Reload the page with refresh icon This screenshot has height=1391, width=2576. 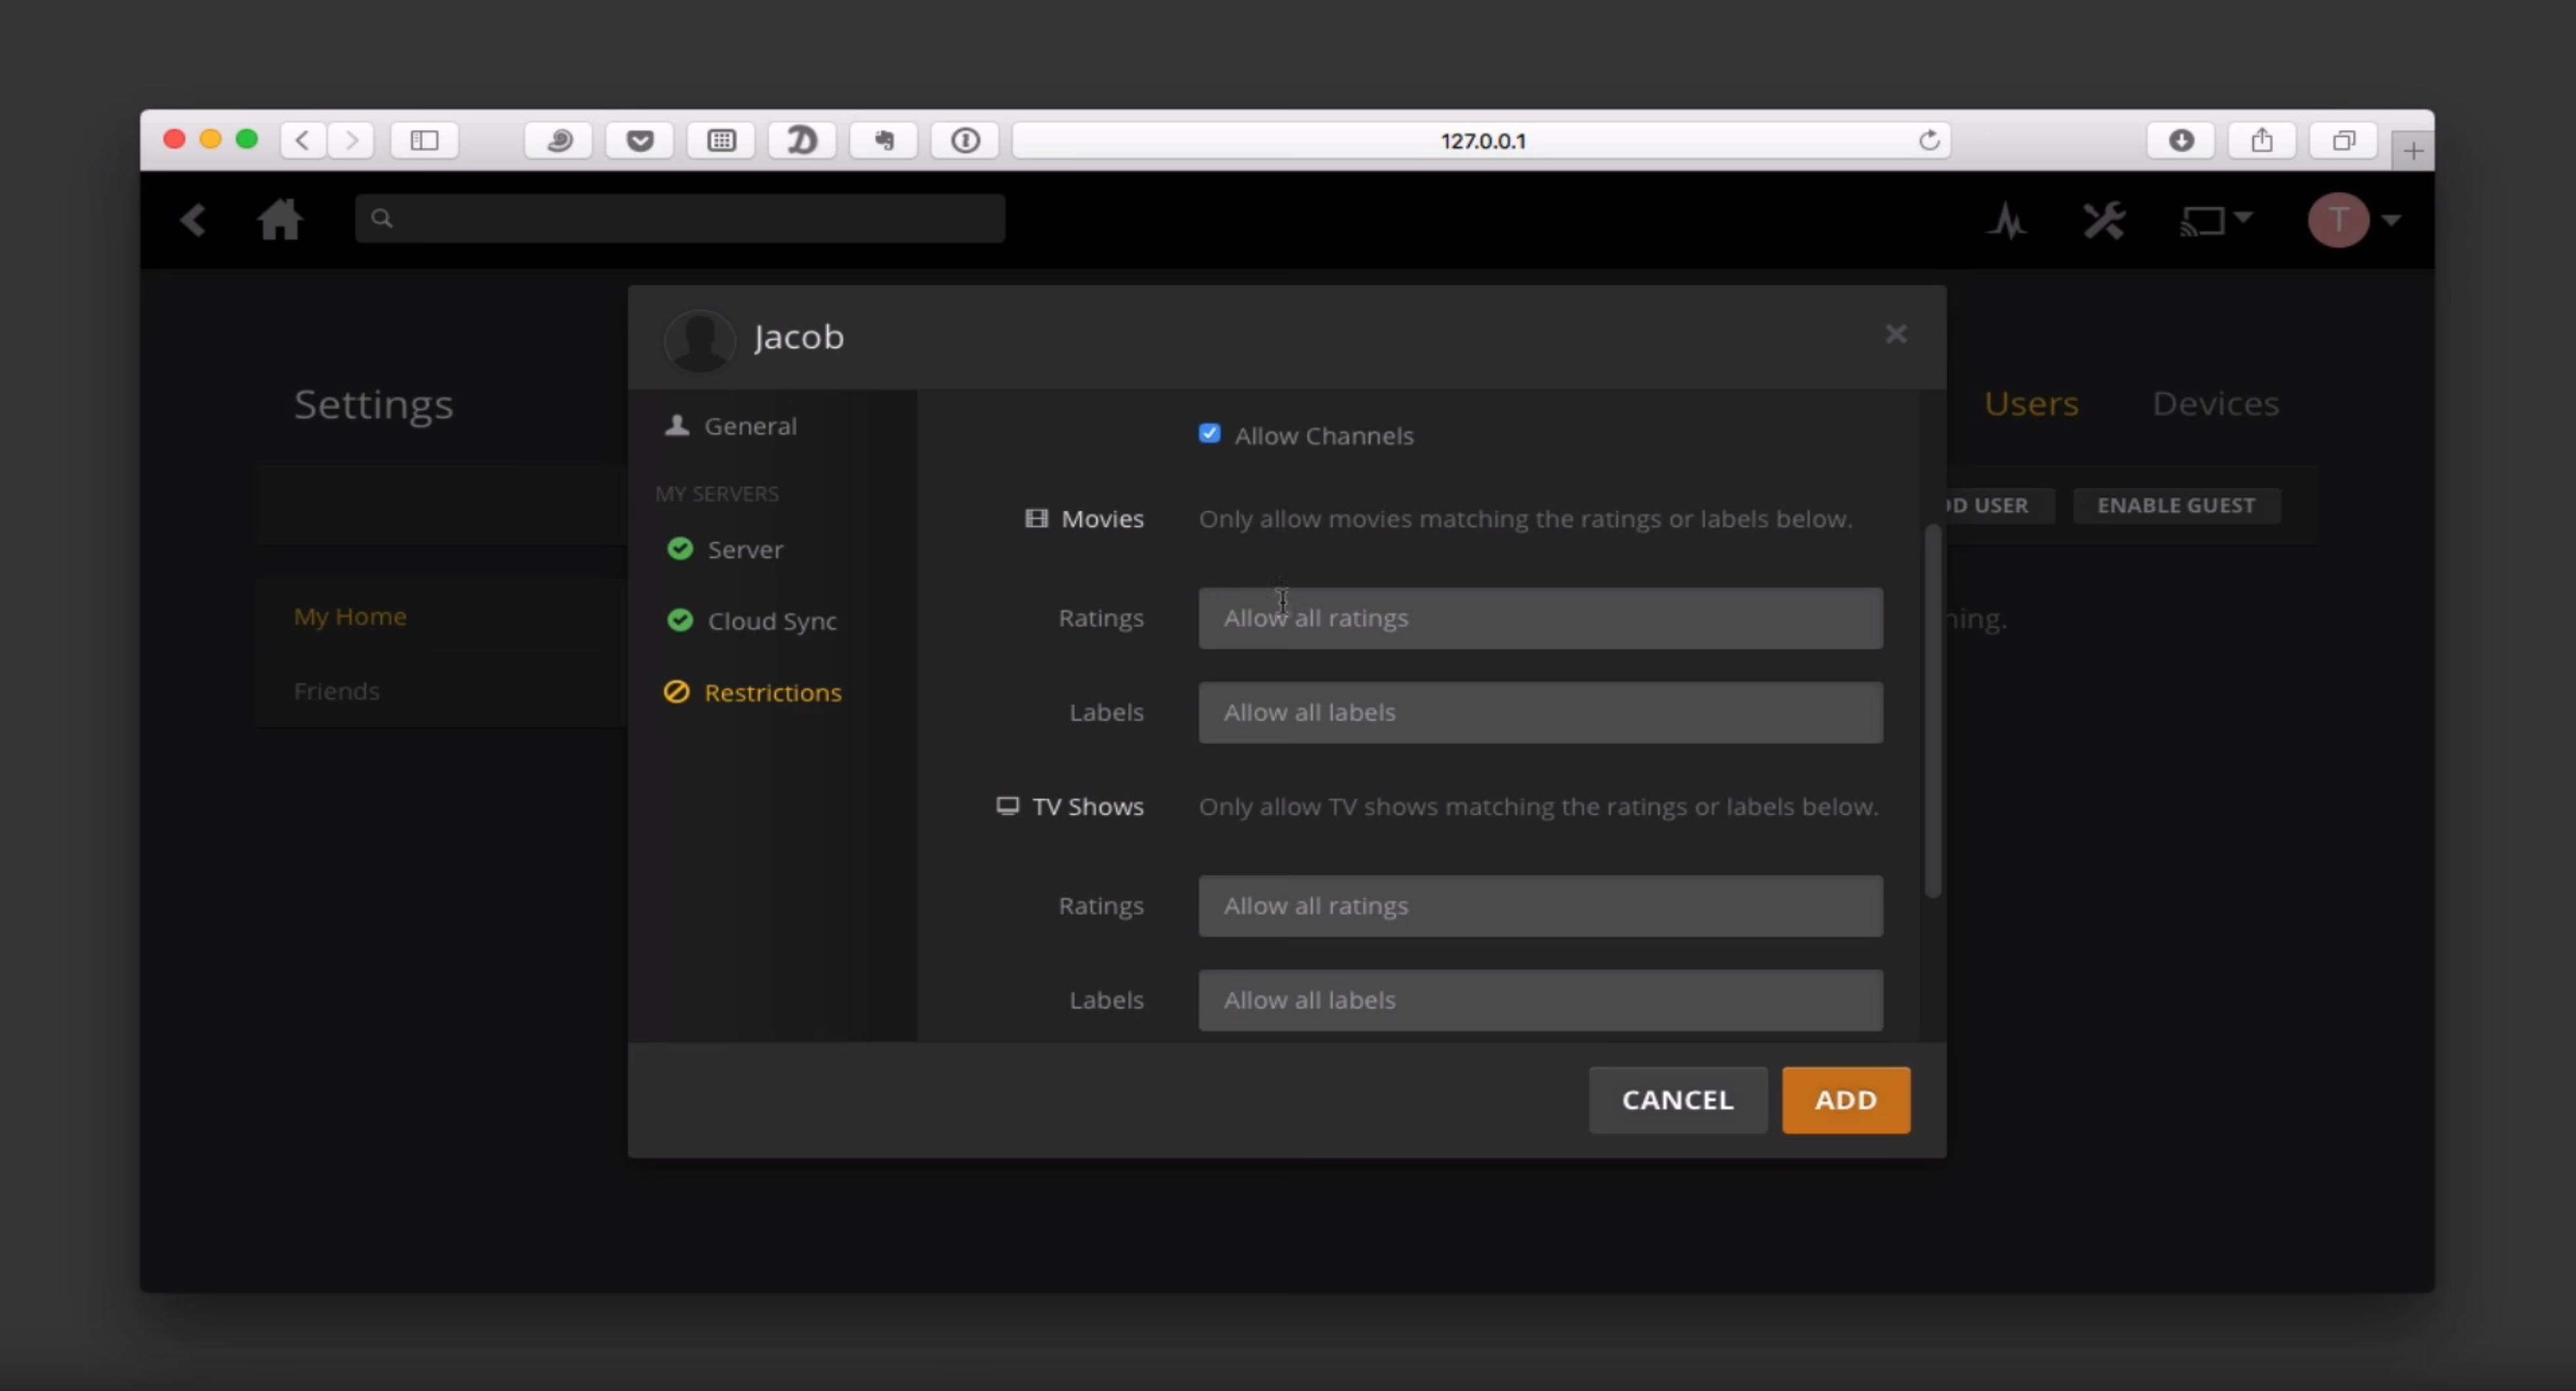point(1929,140)
